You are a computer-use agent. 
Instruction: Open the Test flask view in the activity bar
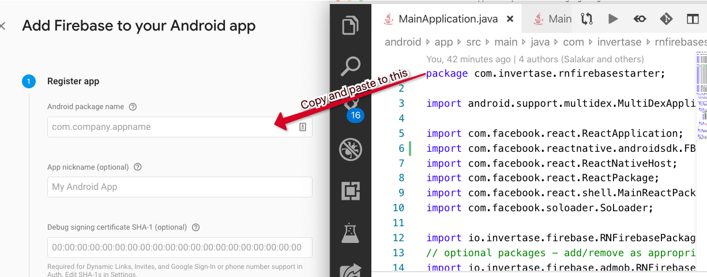click(351, 233)
